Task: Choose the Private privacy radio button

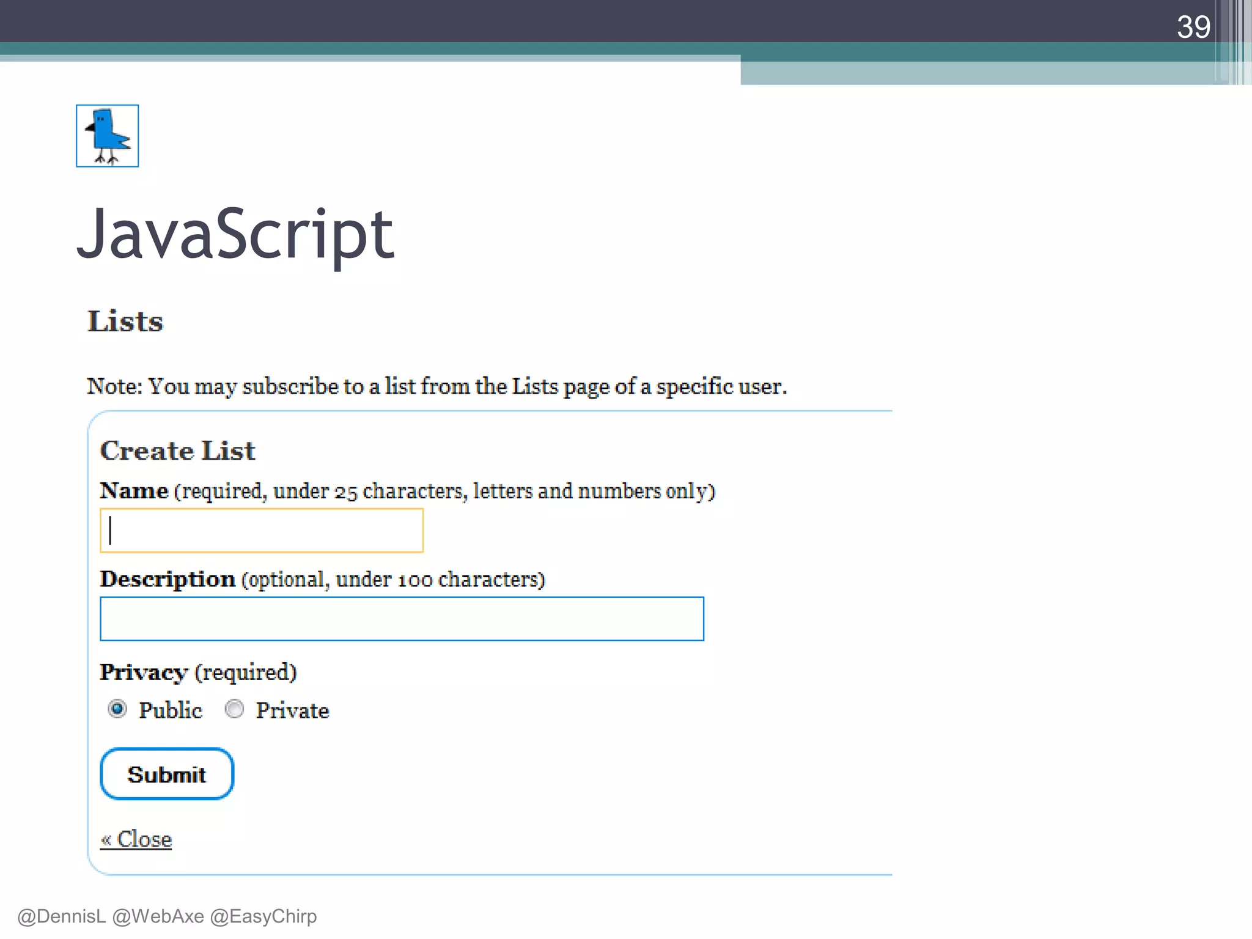Action: pyautogui.click(x=234, y=709)
